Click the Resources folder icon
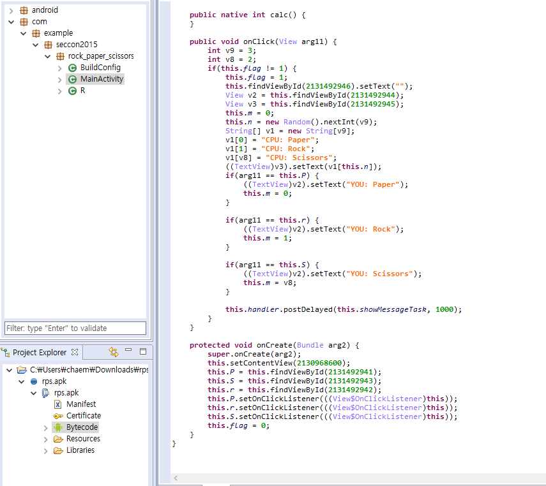 point(58,439)
